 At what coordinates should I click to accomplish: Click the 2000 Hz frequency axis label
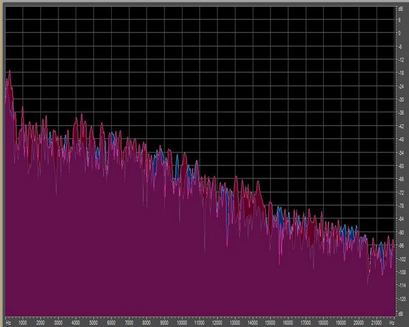tap(40, 323)
